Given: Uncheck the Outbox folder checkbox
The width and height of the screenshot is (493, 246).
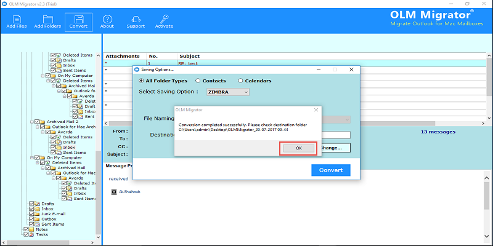Looking at the screenshot, I should (x=31, y=219).
